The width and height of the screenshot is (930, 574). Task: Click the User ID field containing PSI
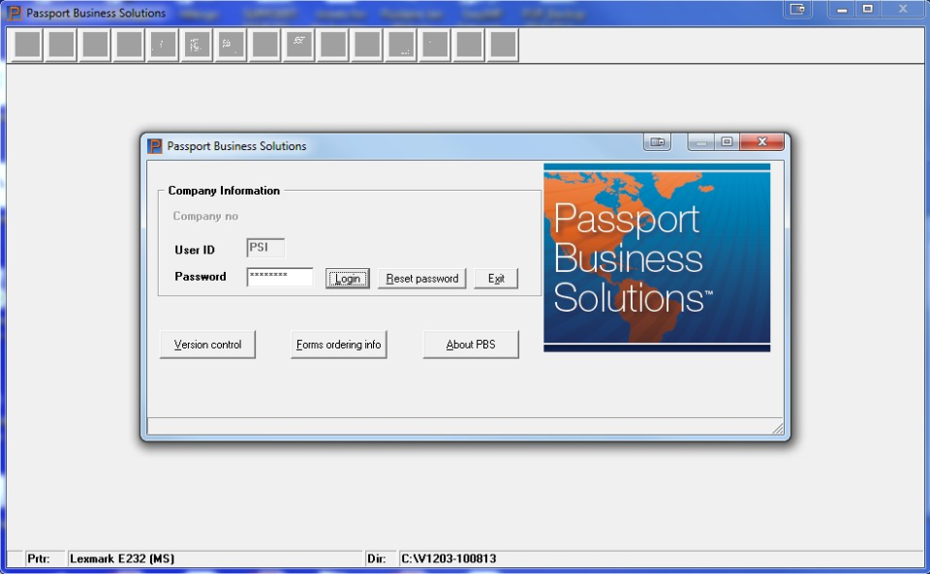tap(265, 248)
